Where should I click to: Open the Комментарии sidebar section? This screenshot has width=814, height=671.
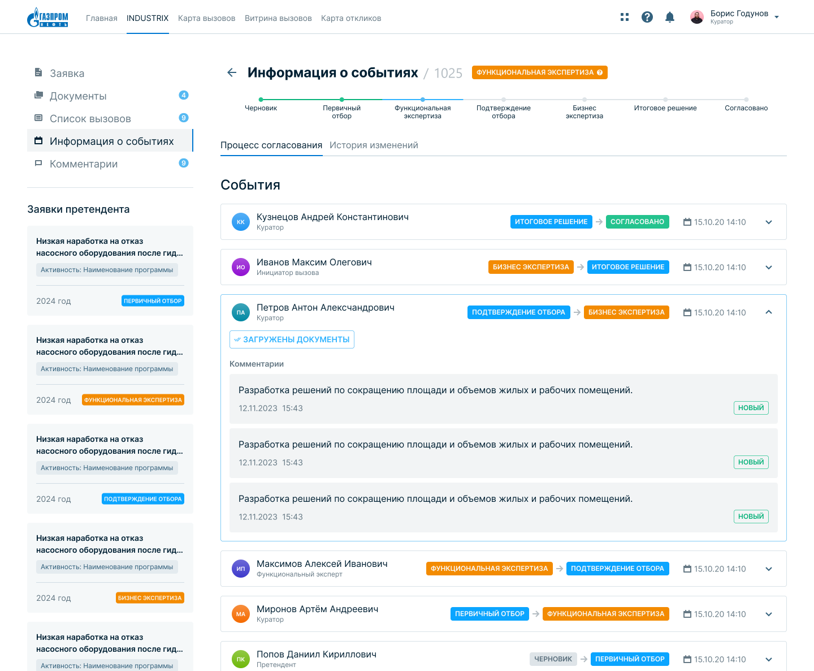[84, 164]
